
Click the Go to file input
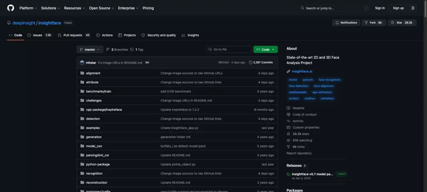(x=229, y=49)
